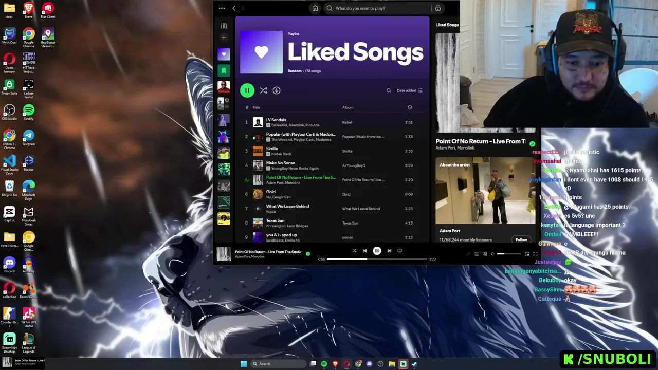Image resolution: width=658 pixels, height=370 pixels.
Task: Open OBS Studio desktop shortcut
Action: pyautogui.click(x=9, y=113)
